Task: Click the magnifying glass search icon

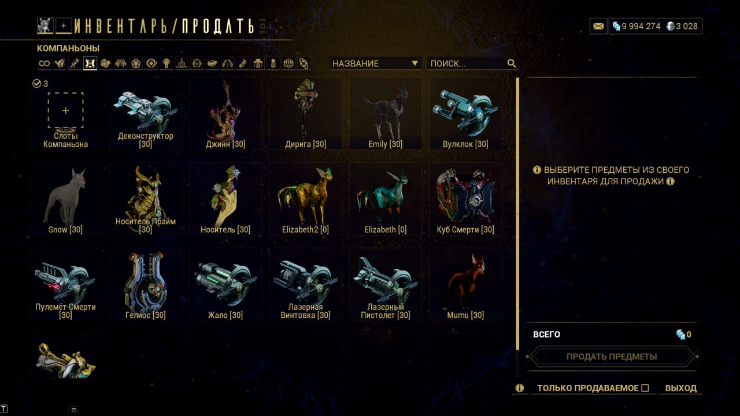Action: click(512, 64)
